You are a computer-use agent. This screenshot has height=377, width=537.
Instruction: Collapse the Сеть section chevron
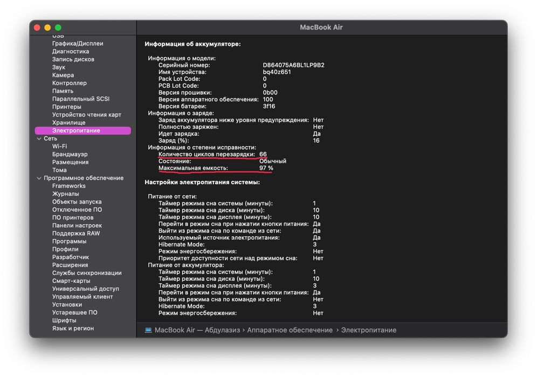click(39, 138)
